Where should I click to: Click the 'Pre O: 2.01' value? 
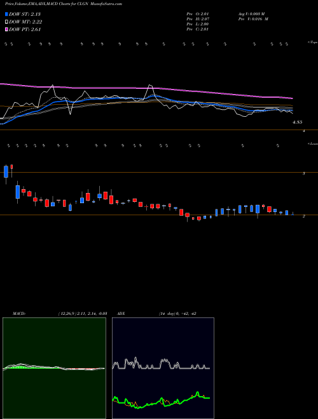[x=198, y=13]
